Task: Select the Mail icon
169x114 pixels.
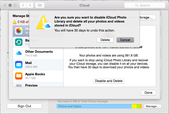Action: (x=19, y=64)
